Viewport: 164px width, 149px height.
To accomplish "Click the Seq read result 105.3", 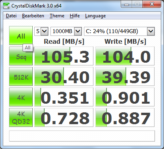I will (64, 56).
